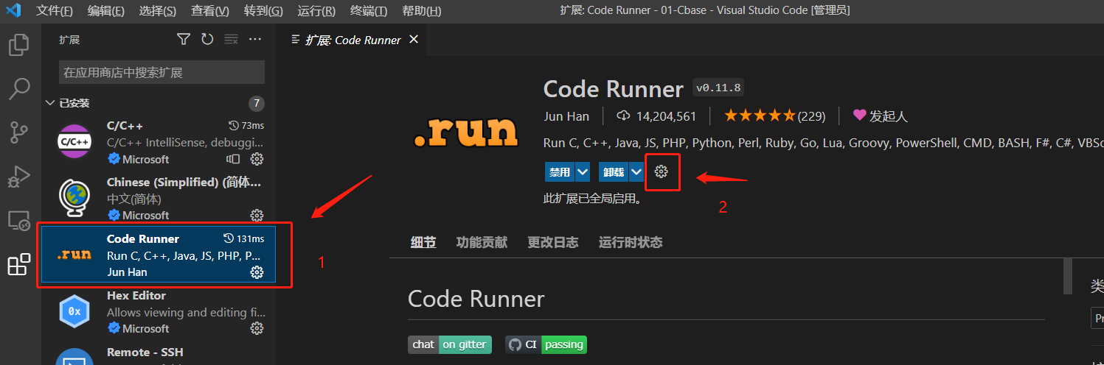
Task: Click the v0.11.8 version label
Action: tap(718, 88)
